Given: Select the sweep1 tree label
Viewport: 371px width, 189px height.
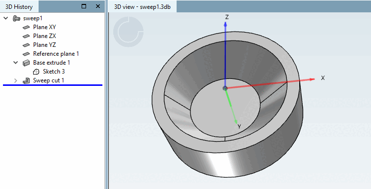Looking at the screenshot, I should pos(33,18).
